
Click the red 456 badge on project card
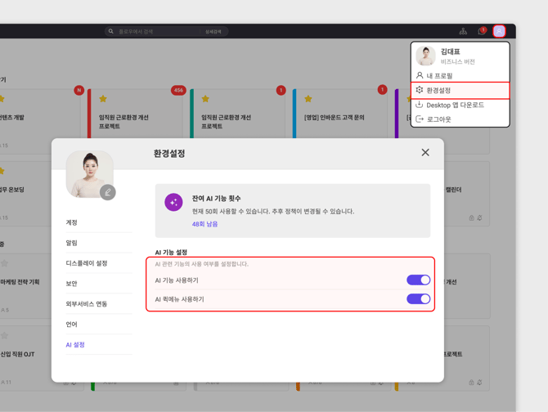tap(178, 90)
